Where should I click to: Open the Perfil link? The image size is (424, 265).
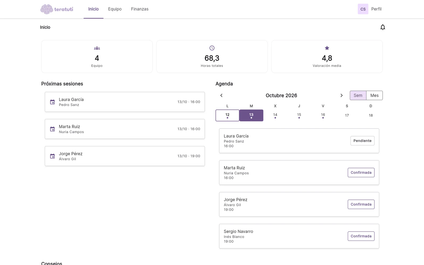click(376, 9)
